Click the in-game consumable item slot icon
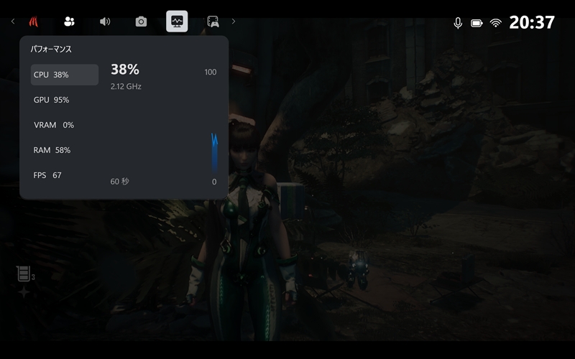The height and width of the screenshot is (359, 575). pyautogui.click(x=24, y=274)
